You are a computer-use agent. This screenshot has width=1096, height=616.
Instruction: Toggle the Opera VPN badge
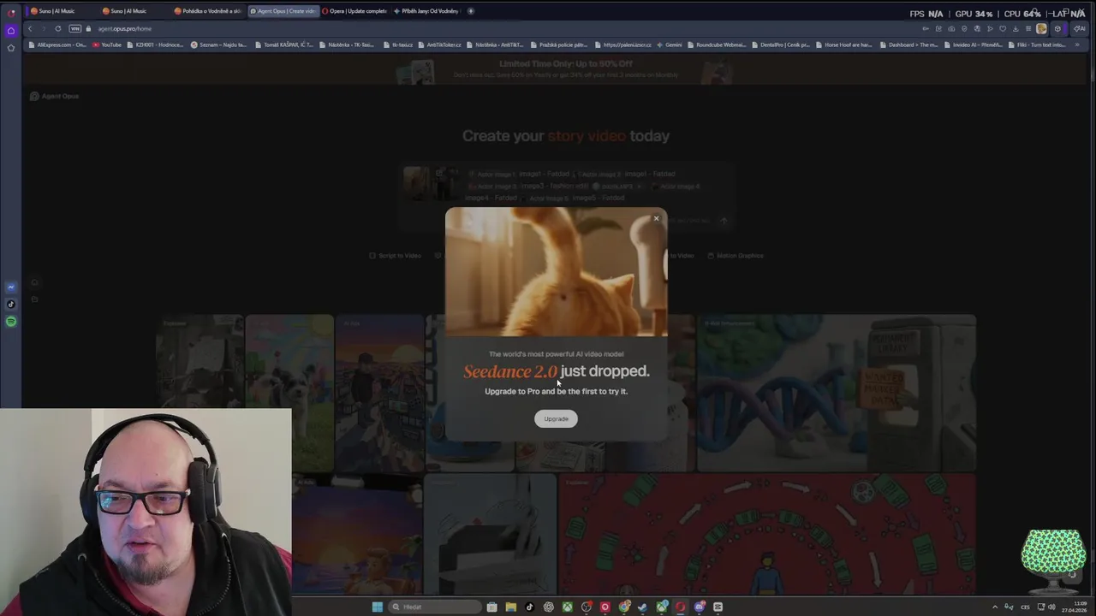(75, 28)
